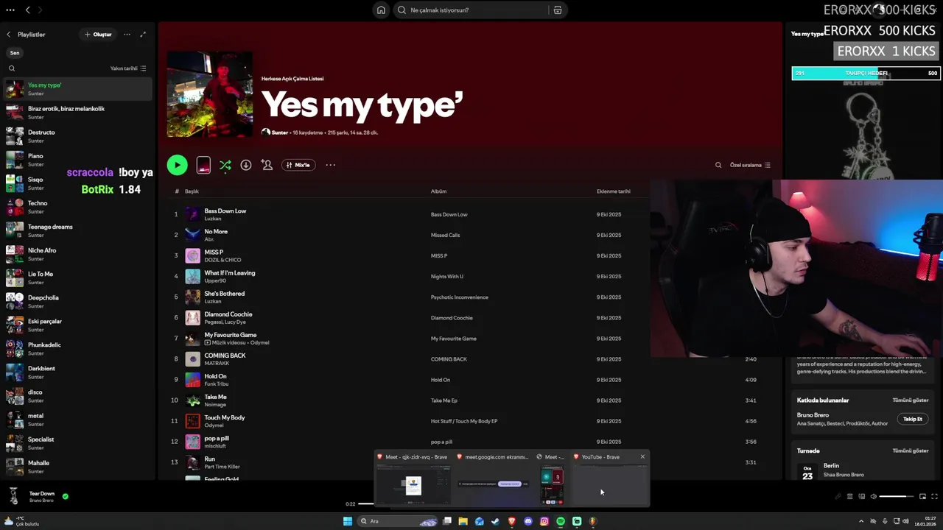Open more options for the playlist

tap(330, 165)
